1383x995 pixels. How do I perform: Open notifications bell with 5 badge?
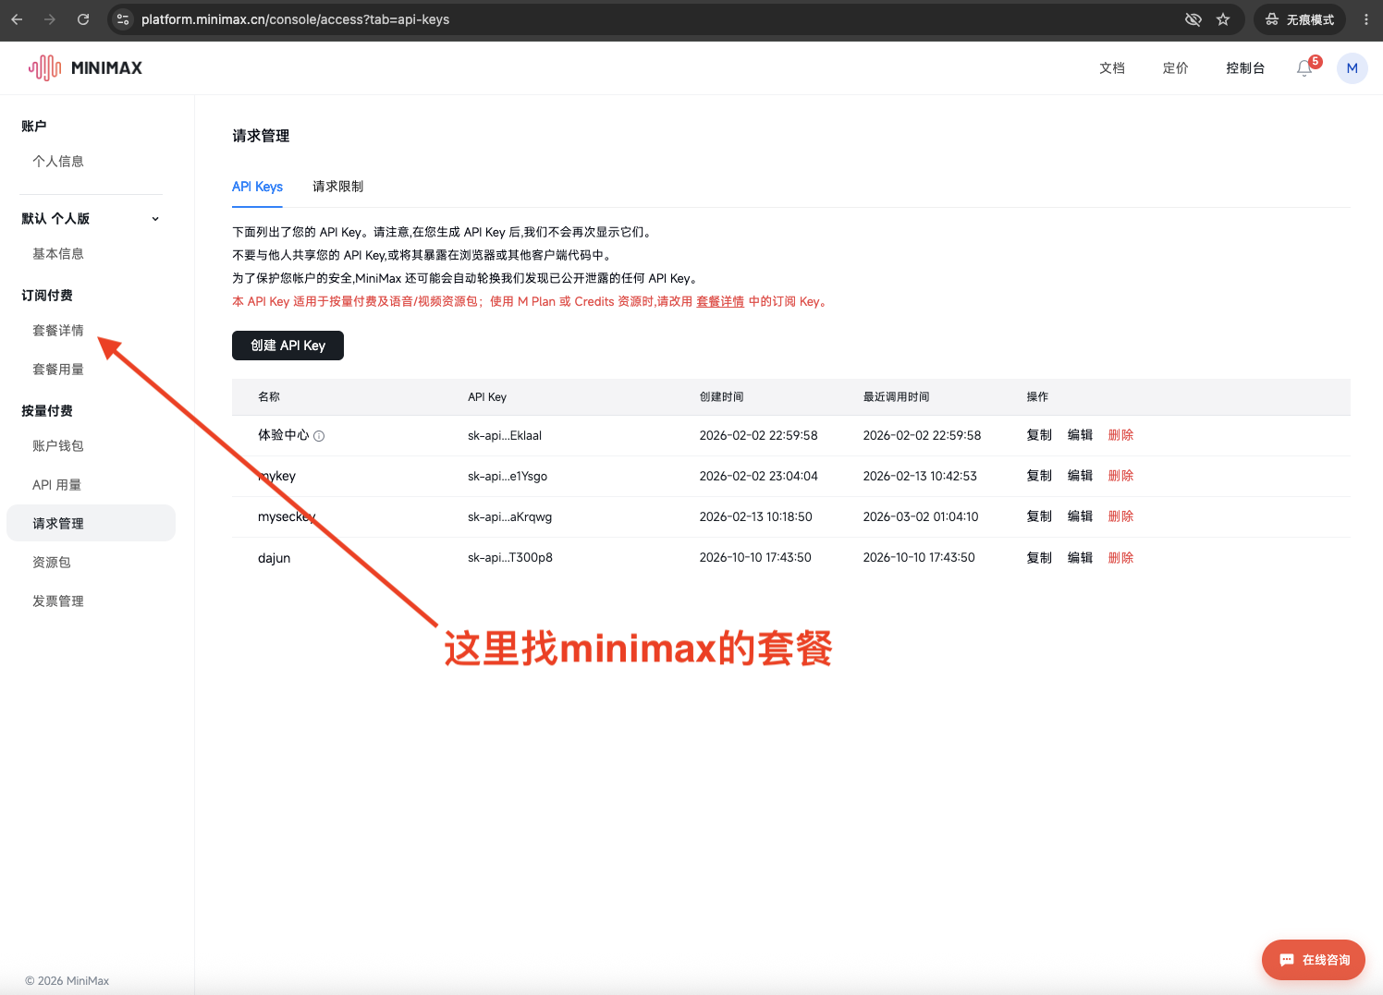coord(1305,67)
